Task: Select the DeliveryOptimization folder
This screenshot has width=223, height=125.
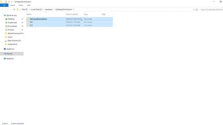Action: coord(38,19)
